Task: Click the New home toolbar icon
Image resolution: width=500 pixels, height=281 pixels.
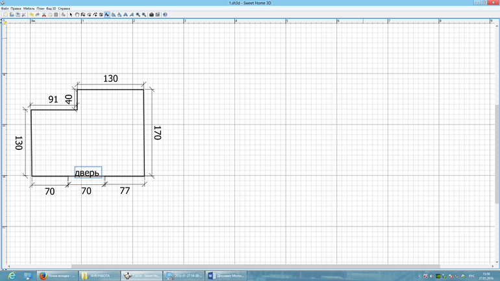Action: pos(5,14)
